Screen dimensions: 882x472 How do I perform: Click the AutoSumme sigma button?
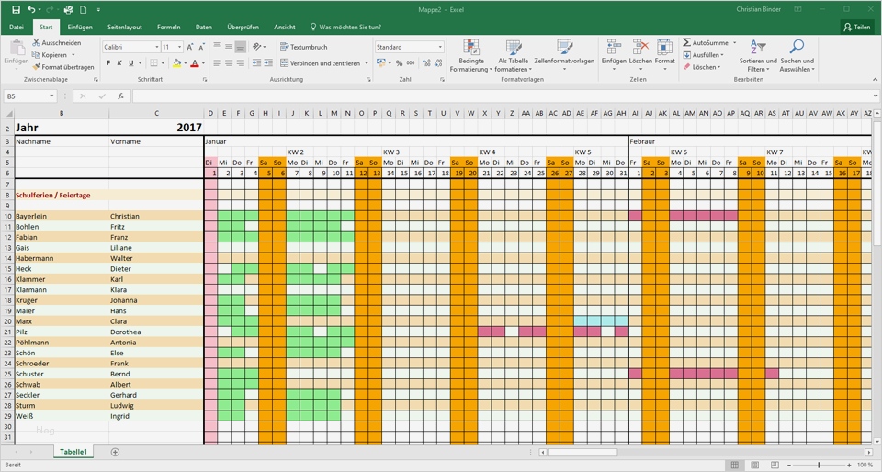[x=706, y=43]
